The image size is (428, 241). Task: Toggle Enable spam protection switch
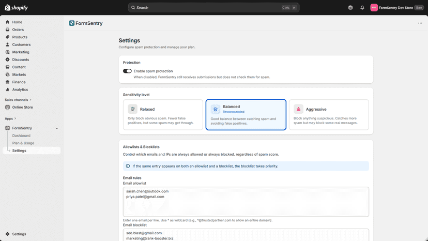pos(127,71)
